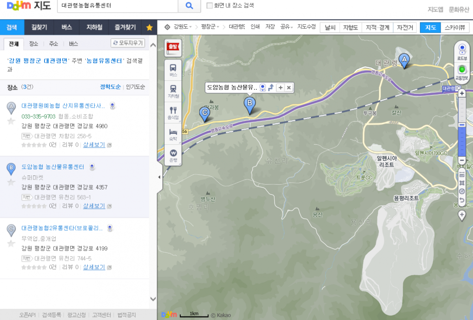
Task: Sort results by 인기도순
Action: click(x=135, y=87)
